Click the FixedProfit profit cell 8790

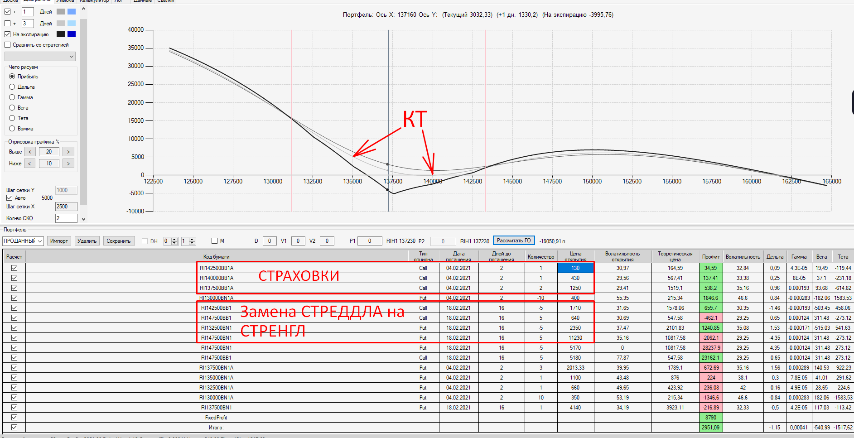point(711,418)
